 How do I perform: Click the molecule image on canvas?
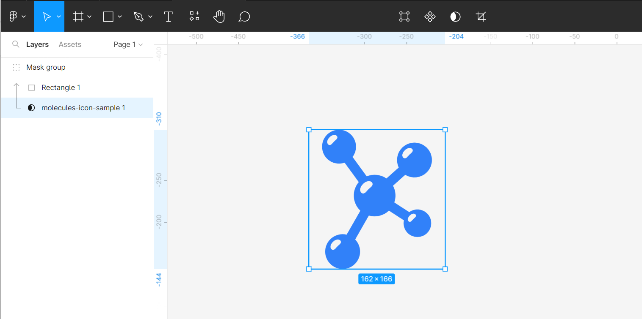pos(376,199)
